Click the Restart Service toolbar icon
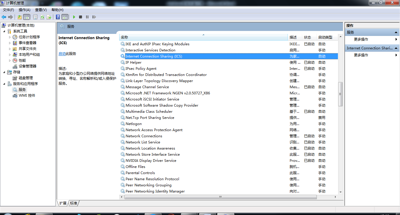This screenshot has height=215, width=400. (94, 17)
